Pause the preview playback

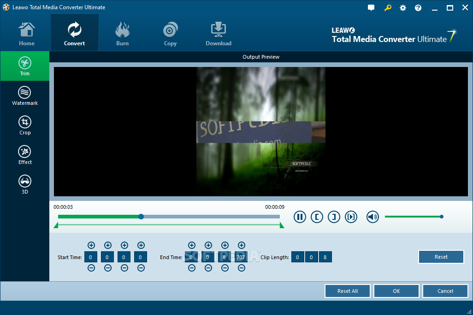(x=300, y=217)
